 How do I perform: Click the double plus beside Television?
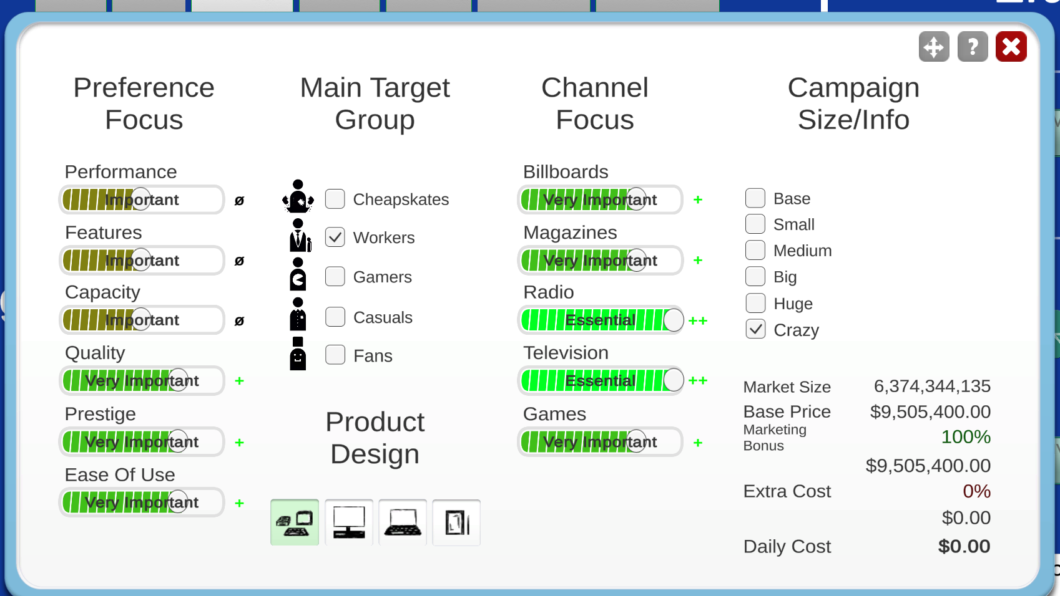point(698,380)
